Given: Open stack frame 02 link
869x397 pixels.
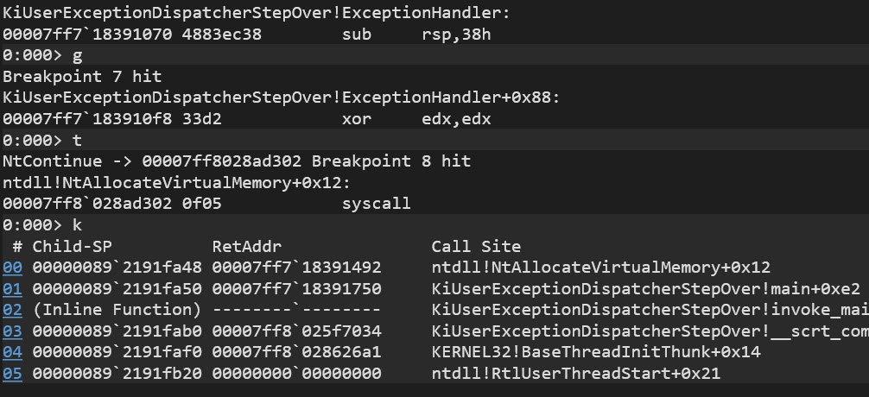Looking at the screenshot, I should click(x=12, y=310).
